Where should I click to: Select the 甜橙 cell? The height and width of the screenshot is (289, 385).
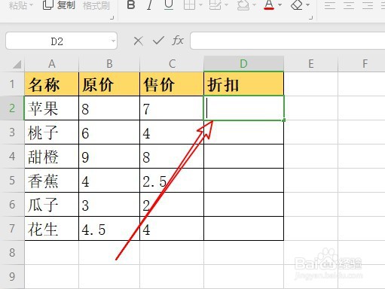coord(52,157)
